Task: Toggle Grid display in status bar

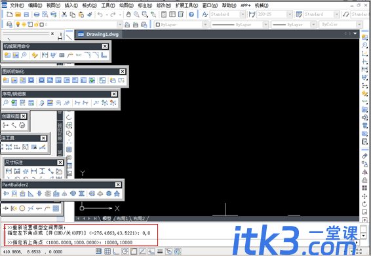Action: pyautogui.click(x=107, y=251)
